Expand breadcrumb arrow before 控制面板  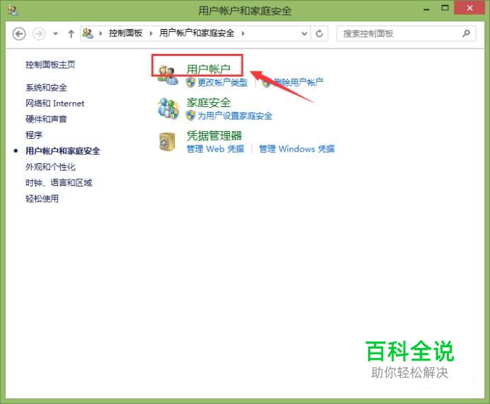coord(101,33)
